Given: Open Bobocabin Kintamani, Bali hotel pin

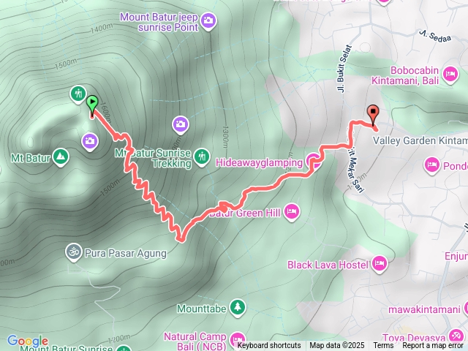Looking at the screenshot, I should point(450,75).
